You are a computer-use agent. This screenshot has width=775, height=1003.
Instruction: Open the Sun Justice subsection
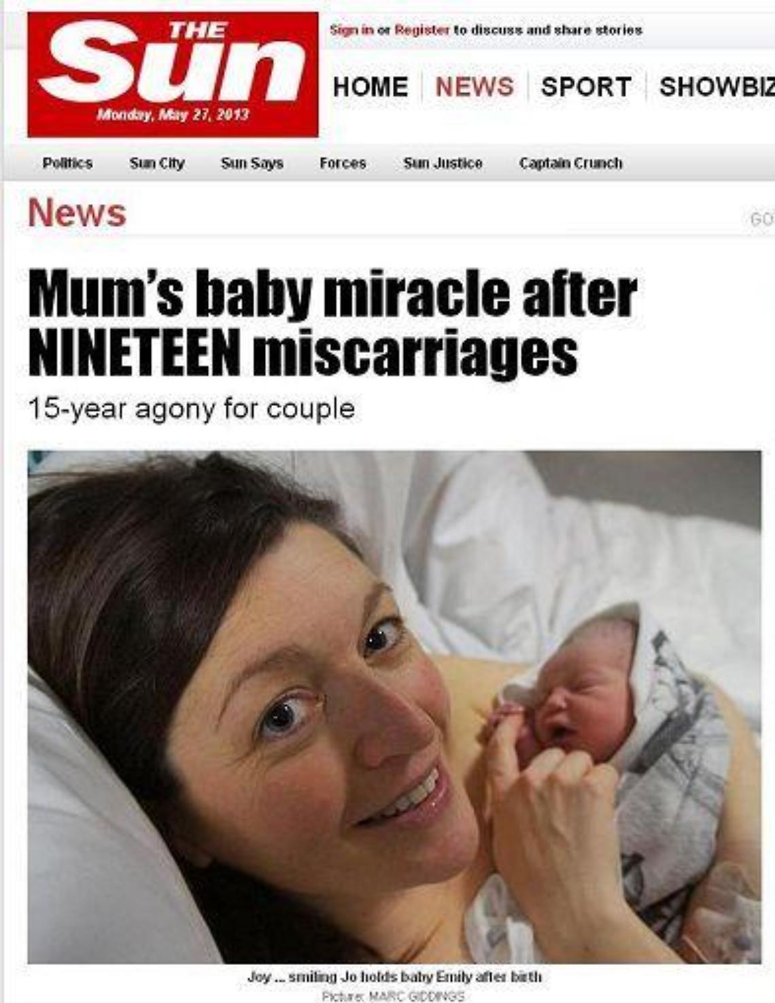point(443,163)
